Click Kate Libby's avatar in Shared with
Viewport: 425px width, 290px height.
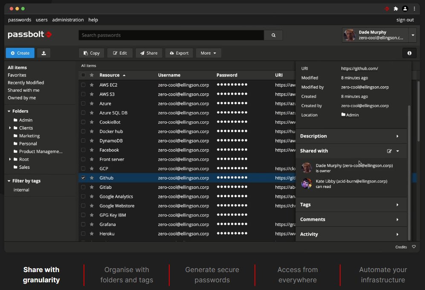click(x=306, y=184)
